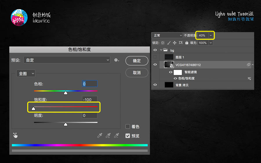Select the on-image adjustment hand tool
The height and width of the screenshot is (163, 261).
click(15, 135)
